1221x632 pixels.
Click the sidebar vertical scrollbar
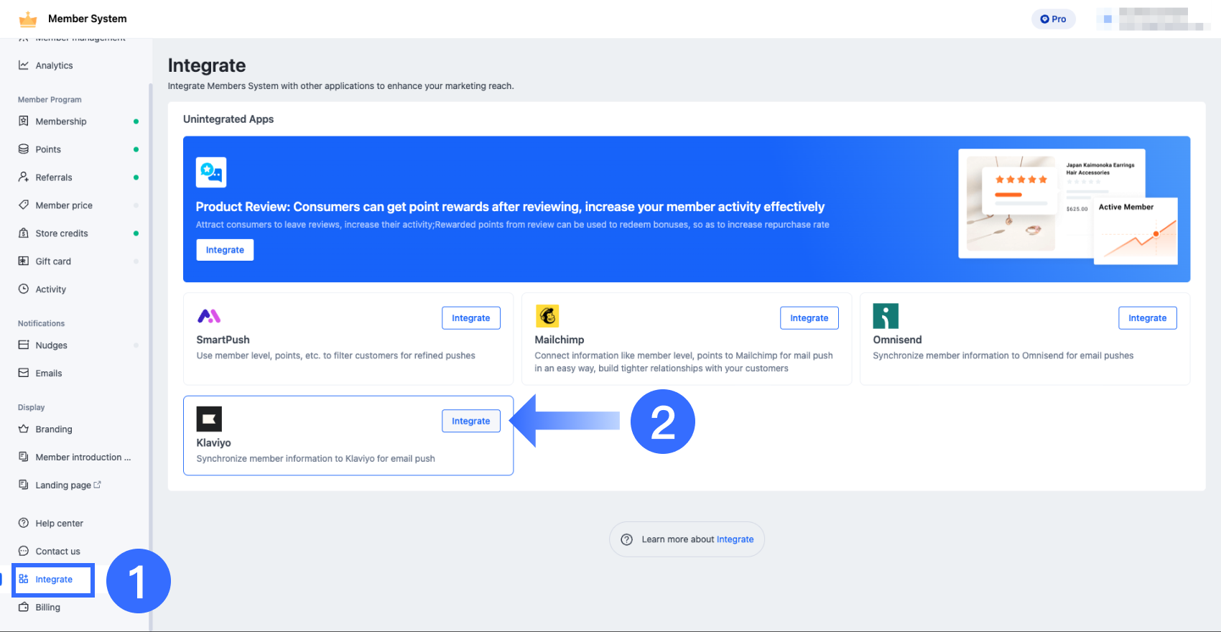[150, 357]
